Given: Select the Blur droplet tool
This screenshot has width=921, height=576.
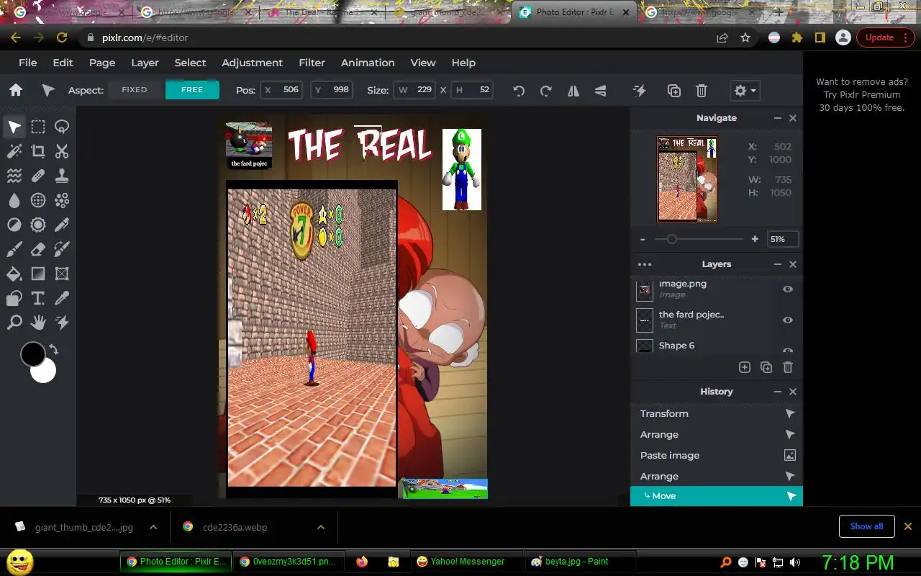Looking at the screenshot, I should [14, 200].
